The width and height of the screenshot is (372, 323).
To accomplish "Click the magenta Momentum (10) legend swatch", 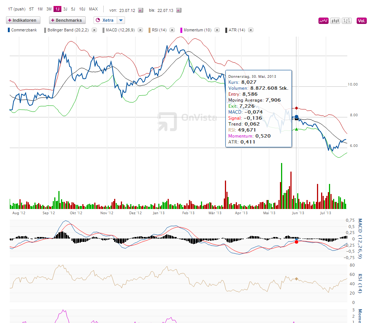I will (181, 30).
